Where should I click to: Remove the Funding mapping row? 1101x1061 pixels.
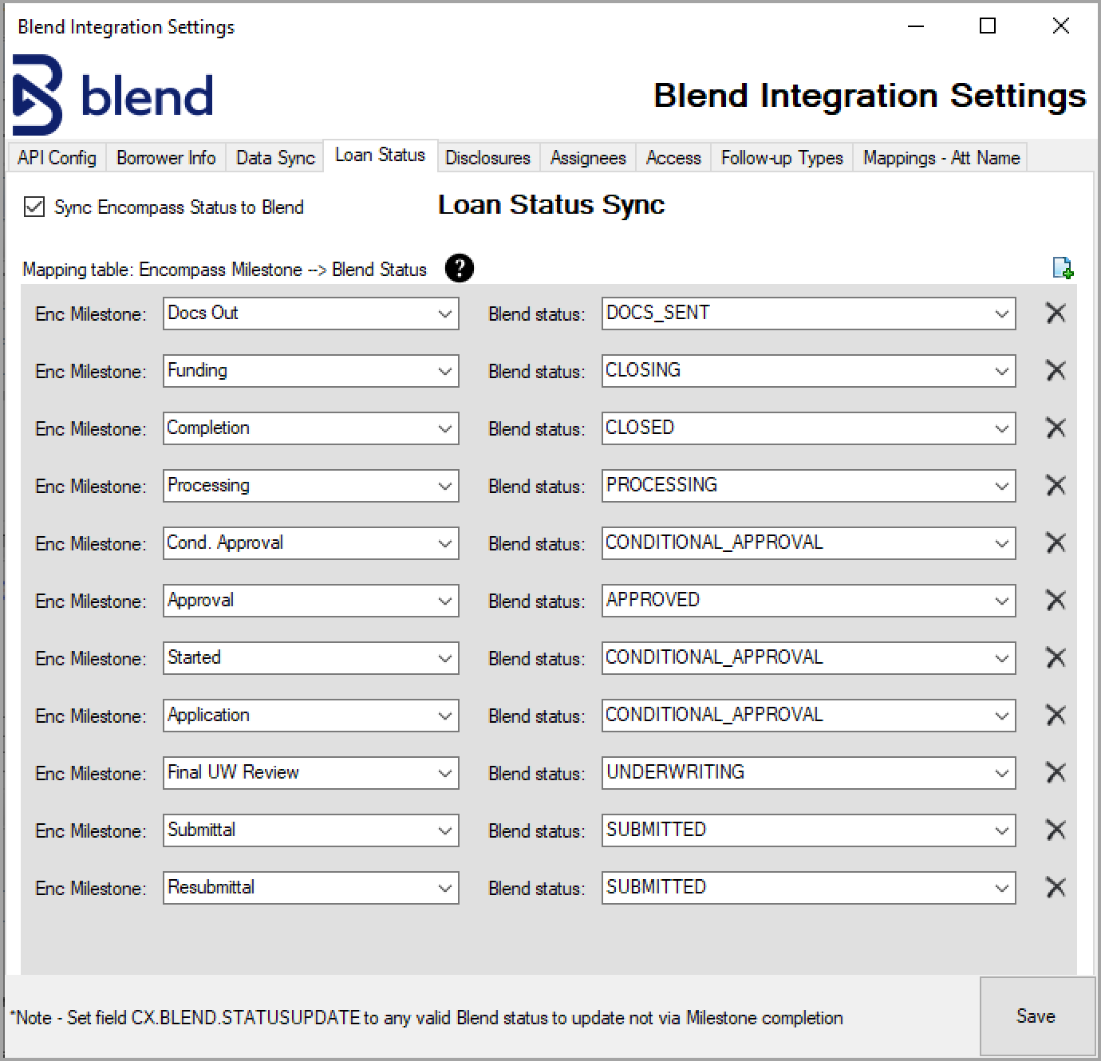1056,371
